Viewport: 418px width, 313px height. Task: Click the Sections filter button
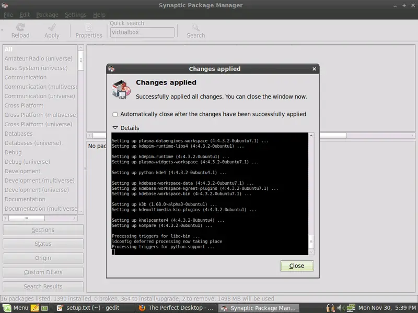[x=43, y=230]
